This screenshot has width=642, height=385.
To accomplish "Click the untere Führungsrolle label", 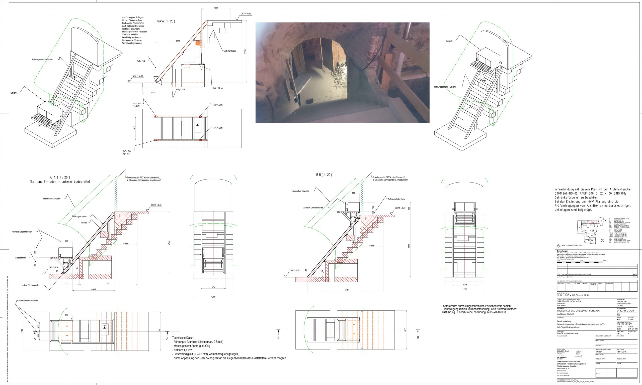I will [x=30, y=285].
